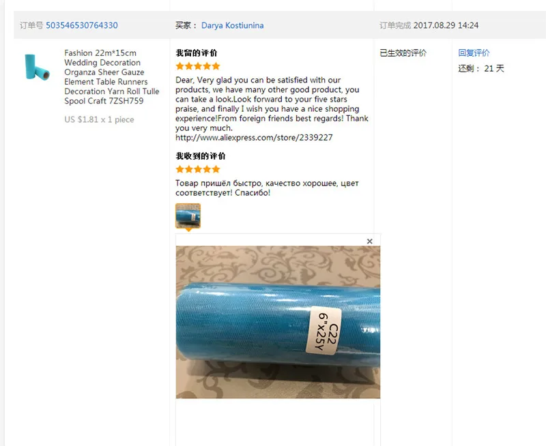The image size is (546, 446).
Task: Click orange pointer arrow under photo thumbnail
Action: pyautogui.click(x=188, y=230)
